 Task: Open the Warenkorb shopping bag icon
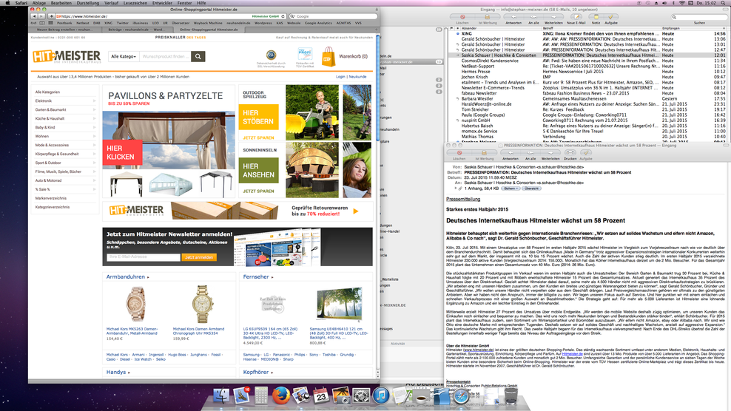click(x=329, y=57)
